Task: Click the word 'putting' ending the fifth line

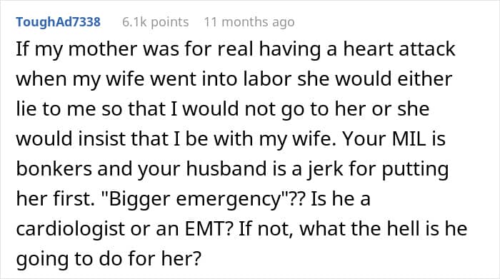Action: [x=415, y=169]
